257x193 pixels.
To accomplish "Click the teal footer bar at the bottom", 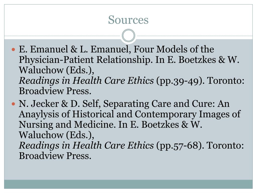I will (x=128, y=184).
